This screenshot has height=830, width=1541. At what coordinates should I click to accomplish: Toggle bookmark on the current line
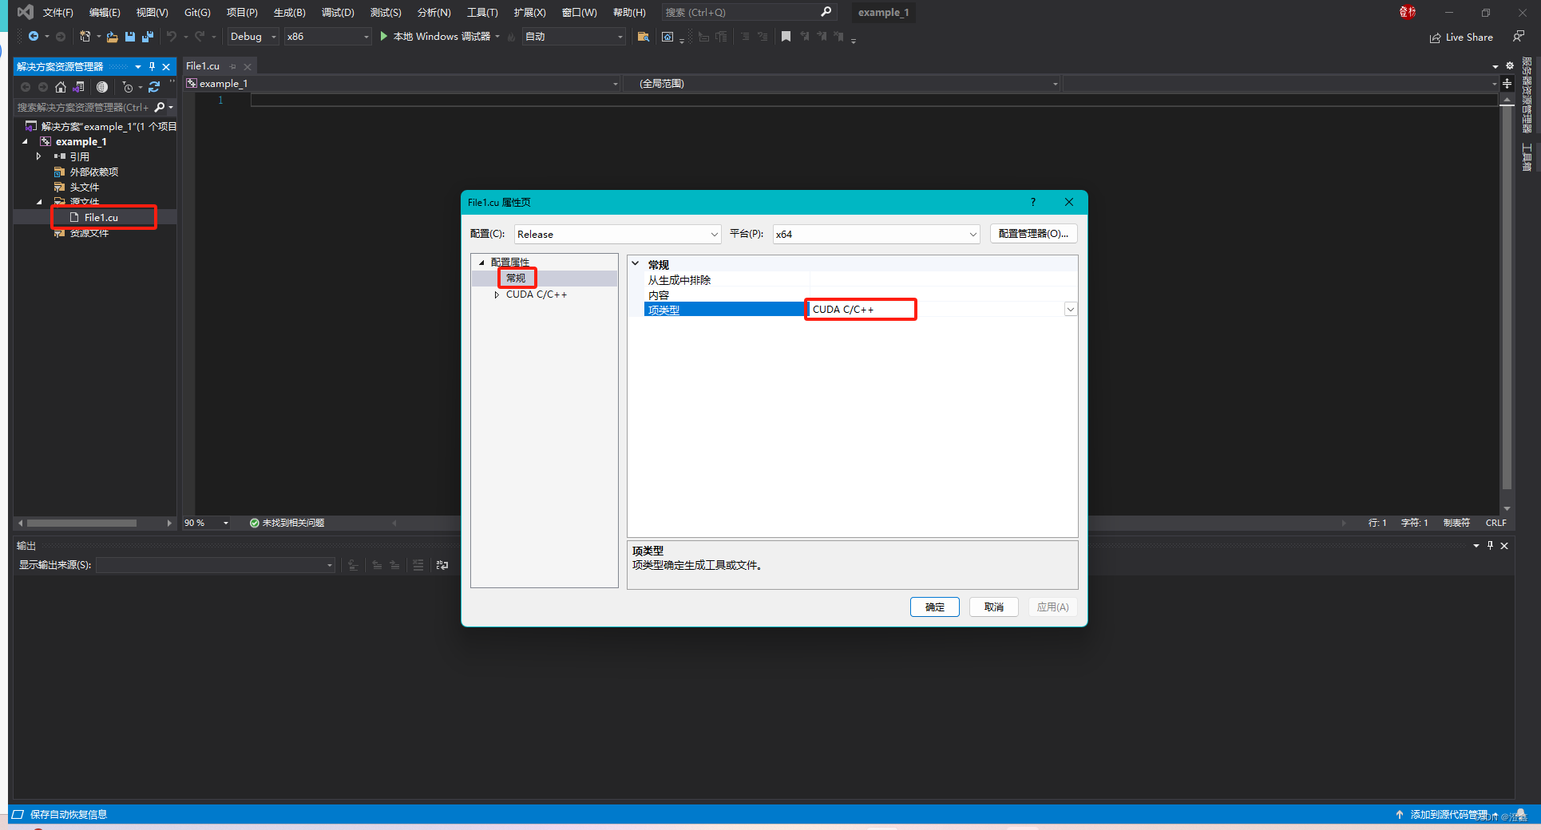tap(786, 37)
